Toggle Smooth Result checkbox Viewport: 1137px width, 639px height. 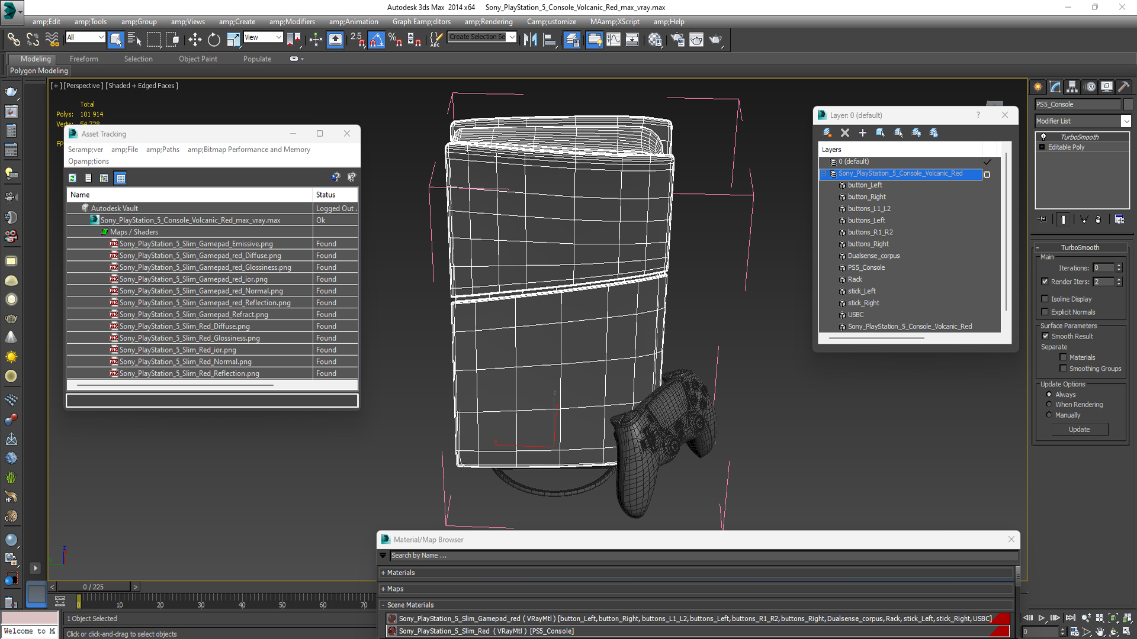click(x=1045, y=336)
